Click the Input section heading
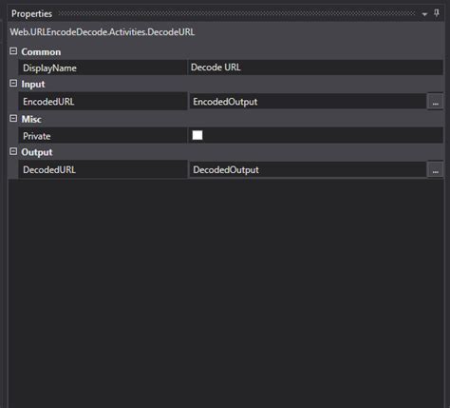 pyautogui.click(x=33, y=85)
